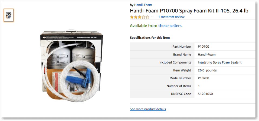Open the 1 customer review link

point(171,17)
